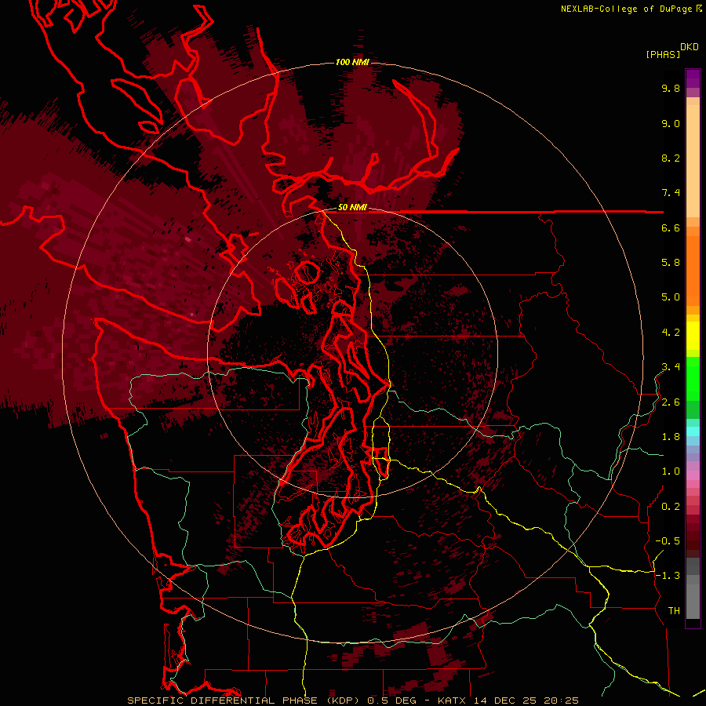
Task: Click the 8.2 legend value
Action: click(671, 158)
